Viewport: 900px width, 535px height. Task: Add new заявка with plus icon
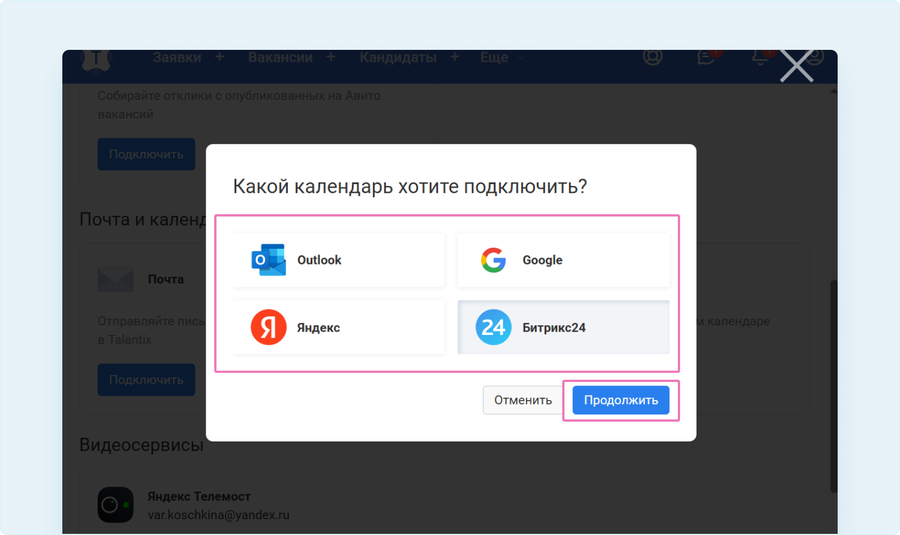pos(220,57)
